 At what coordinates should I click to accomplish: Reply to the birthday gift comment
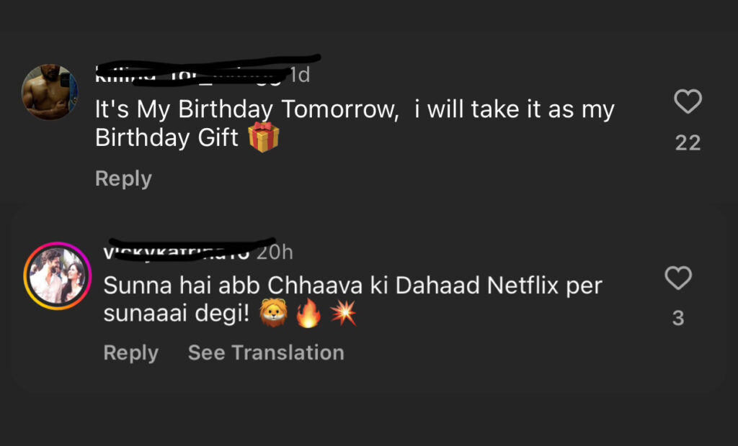123,178
